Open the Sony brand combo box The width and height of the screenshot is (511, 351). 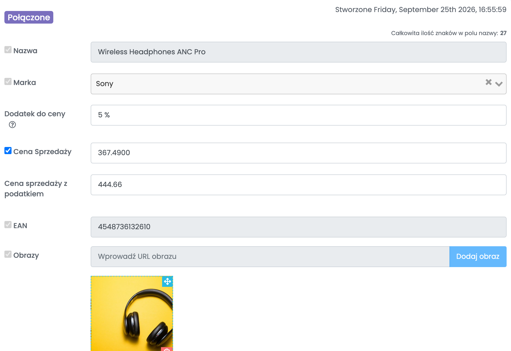(x=298, y=84)
